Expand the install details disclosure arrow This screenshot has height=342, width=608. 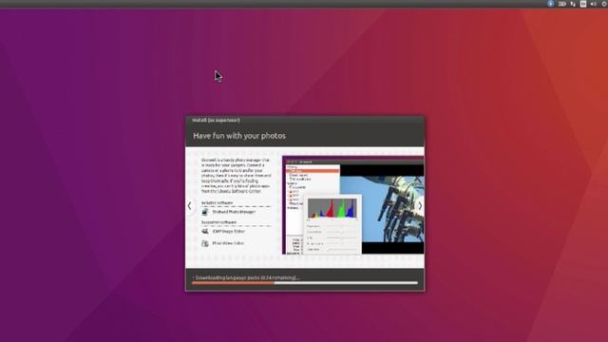(193, 277)
